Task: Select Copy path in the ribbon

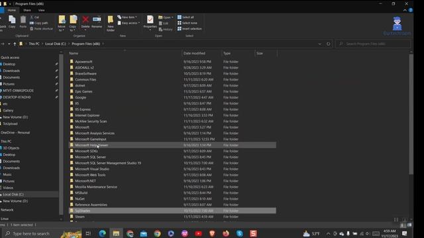Action: coord(38,23)
